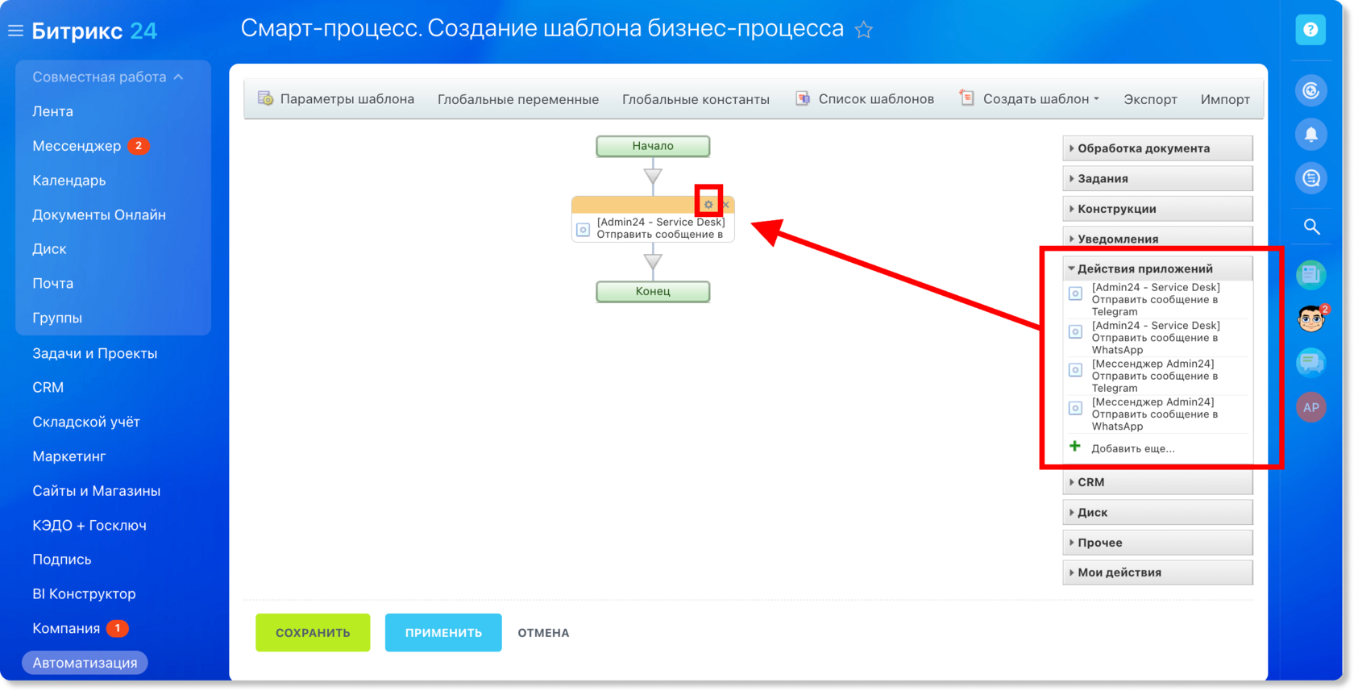Viewport: 1354px width, 691px height.
Task: Open Глобальные переменные
Action: pyautogui.click(x=518, y=99)
